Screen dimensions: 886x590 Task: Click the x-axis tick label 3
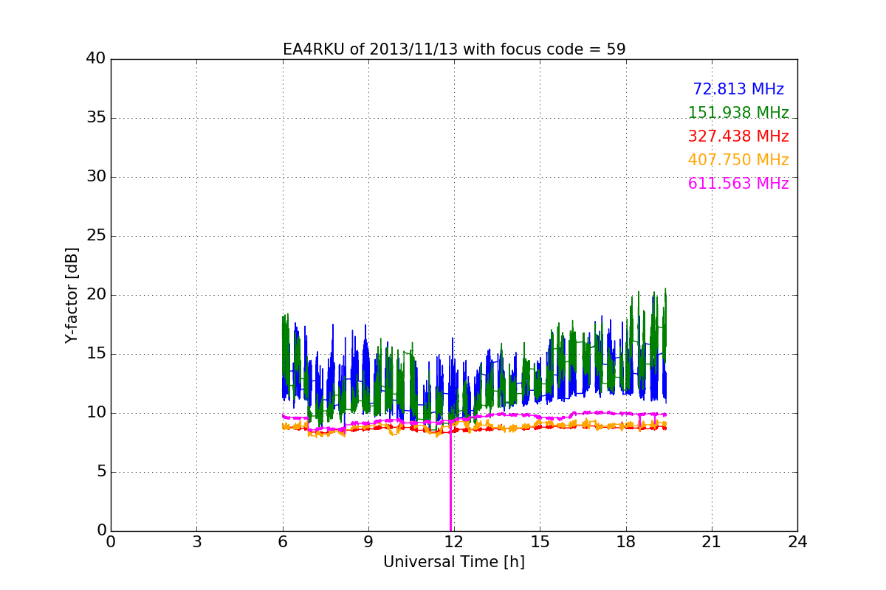tap(196, 541)
